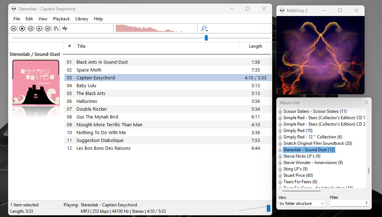Image resolution: width=382 pixels, height=217 pixels.
Task: Select track Black Ants In Sound-Dust
Action: tap(168, 62)
